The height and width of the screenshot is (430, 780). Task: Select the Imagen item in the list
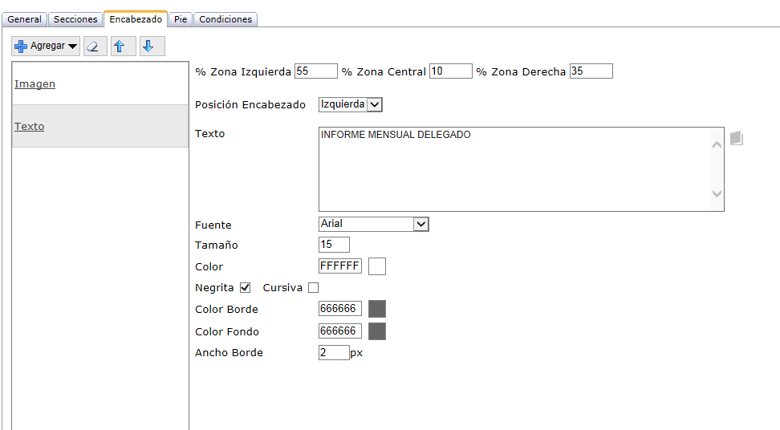click(x=35, y=84)
